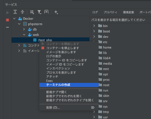Expand the イメージ node chevron

click(19, 51)
